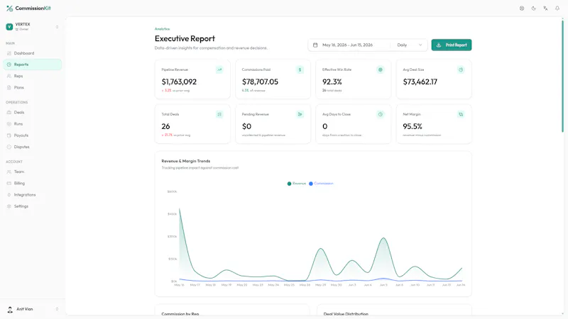Click the Disputes icon in sidebar

click(x=9, y=147)
